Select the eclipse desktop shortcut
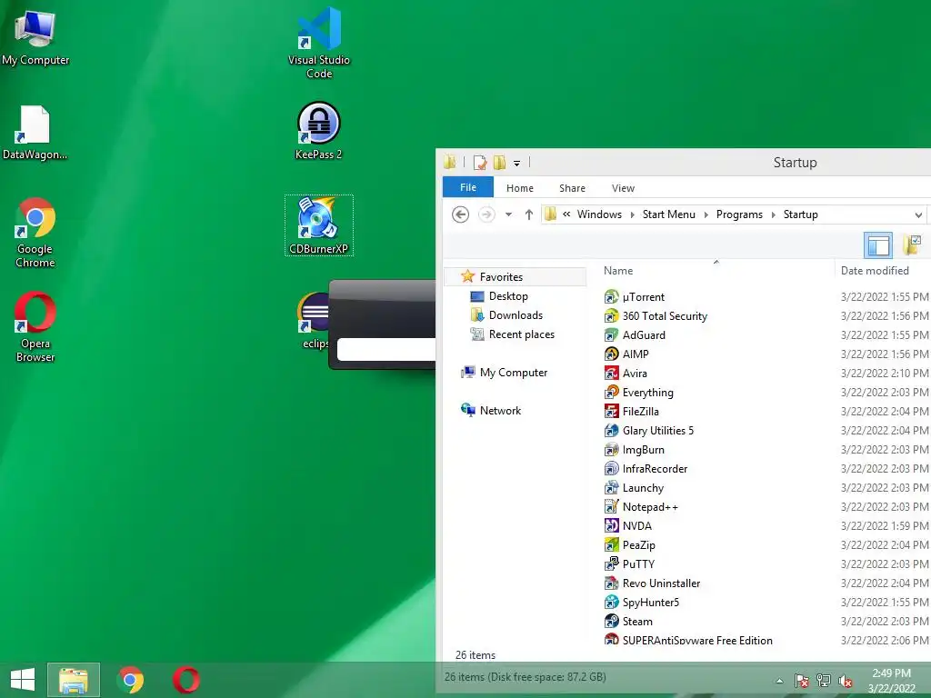931x698 pixels. click(315, 321)
